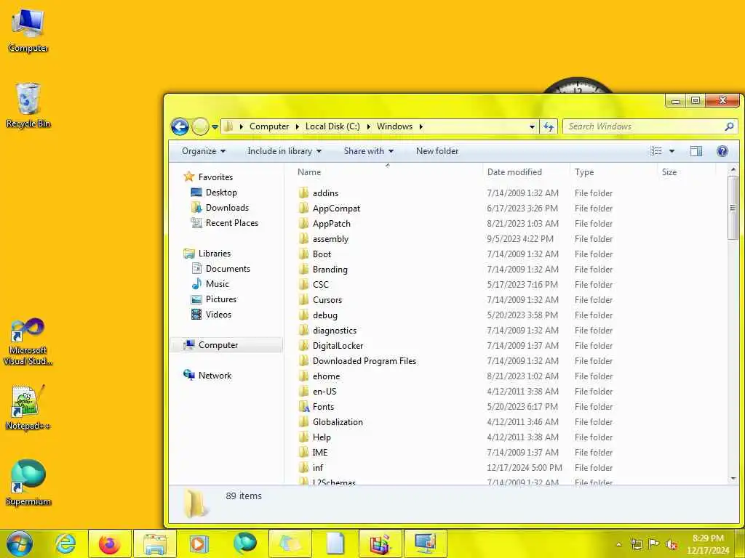The image size is (745, 558).
Task: Open Windows Media Player from taskbar
Action: pyautogui.click(x=199, y=543)
